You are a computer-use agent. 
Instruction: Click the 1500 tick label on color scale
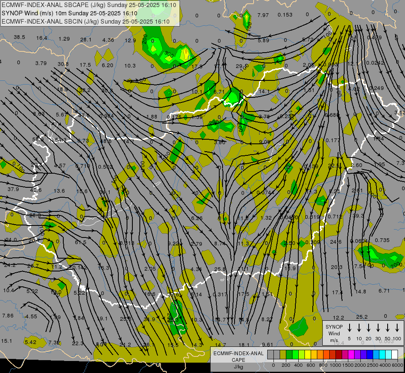tap(347, 365)
